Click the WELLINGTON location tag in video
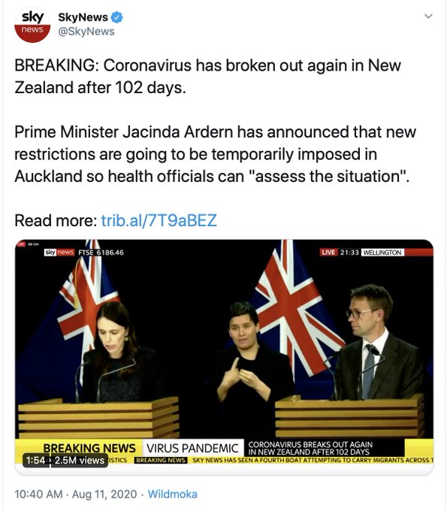 coord(382,252)
